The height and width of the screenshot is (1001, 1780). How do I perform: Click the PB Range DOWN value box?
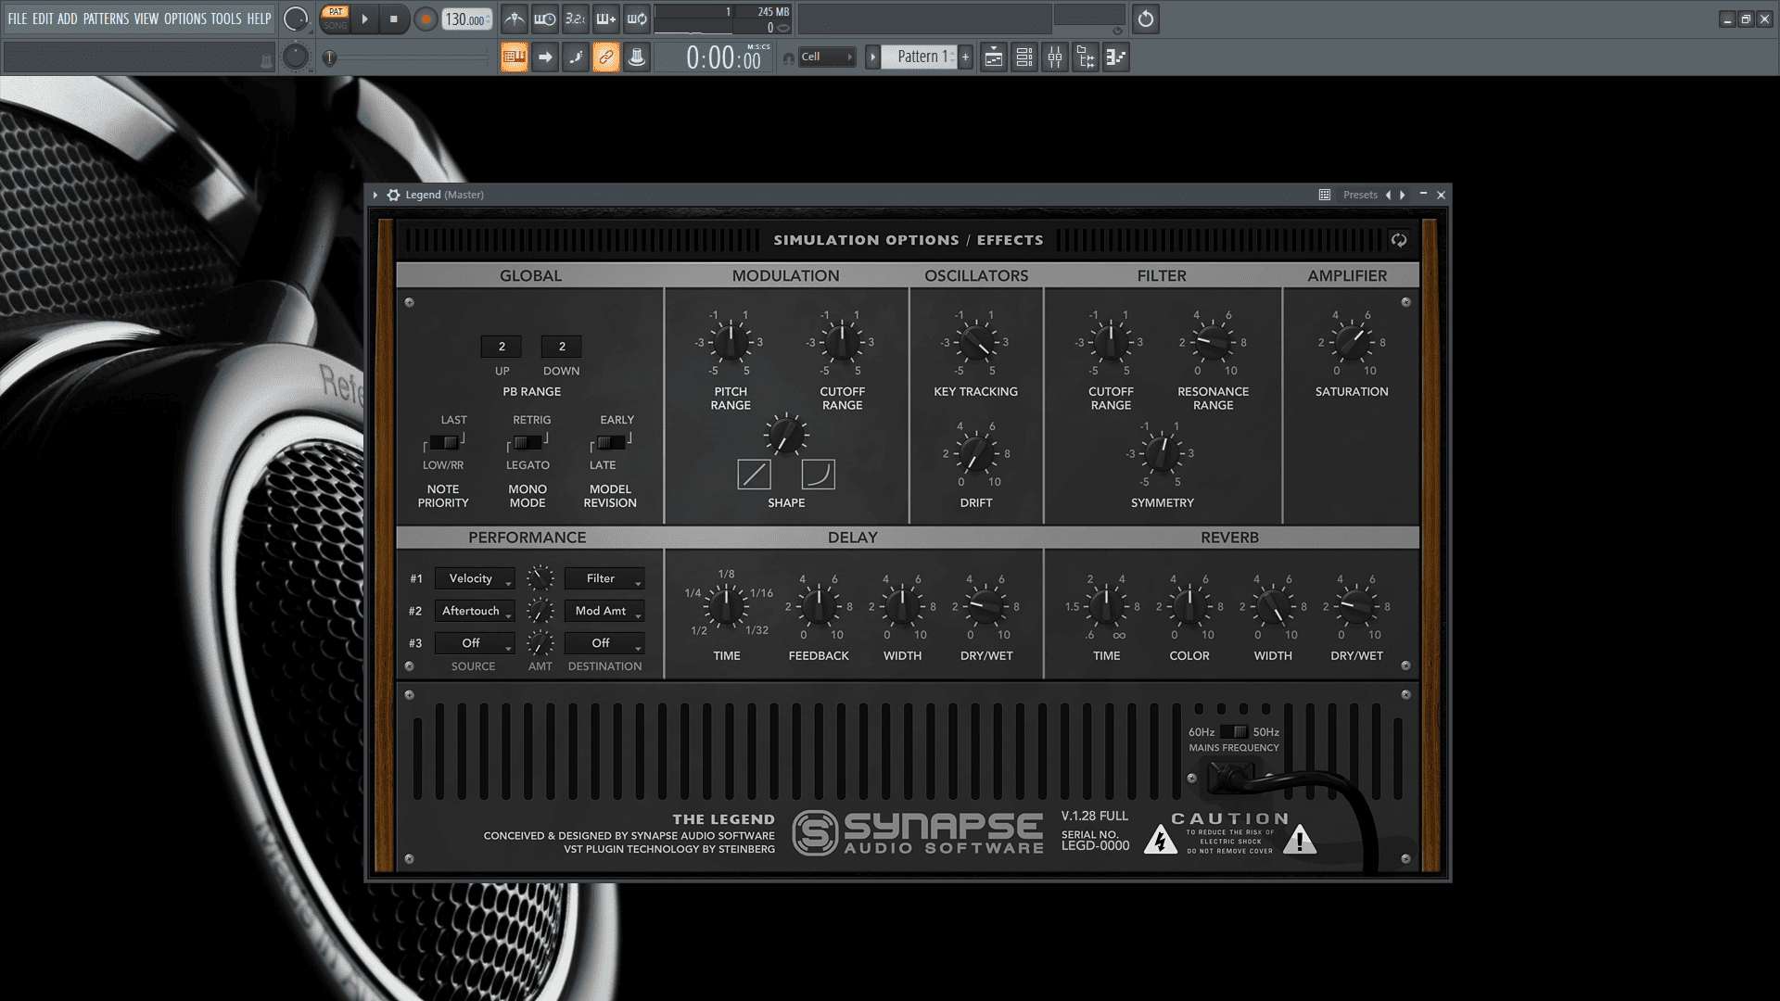562,347
